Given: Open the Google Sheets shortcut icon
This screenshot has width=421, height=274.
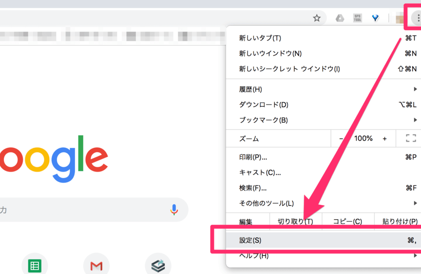Looking at the screenshot, I should [35, 266].
